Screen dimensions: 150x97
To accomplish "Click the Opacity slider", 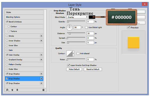I will click(x=76, y=21).
